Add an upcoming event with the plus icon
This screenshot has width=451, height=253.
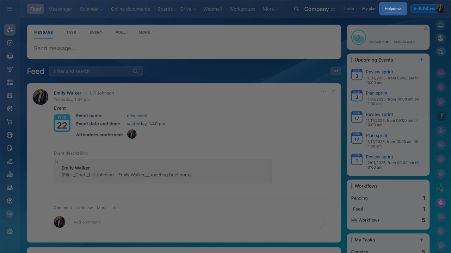pos(421,60)
